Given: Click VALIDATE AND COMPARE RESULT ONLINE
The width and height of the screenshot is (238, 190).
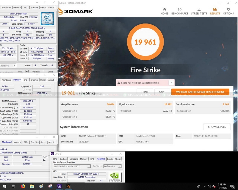Looking at the screenshot, I should pyautogui.click(x=200, y=92).
